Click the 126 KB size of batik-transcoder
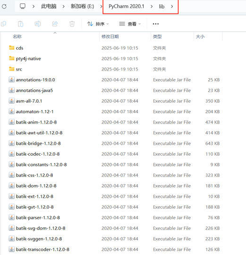This screenshot has height=255, width=246. pyautogui.click(x=212, y=249)
